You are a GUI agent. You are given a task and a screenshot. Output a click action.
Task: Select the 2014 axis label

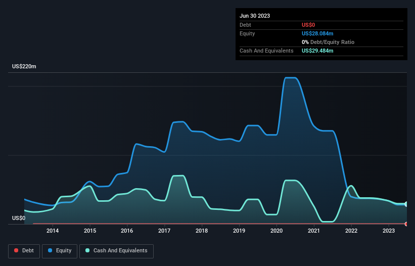pos(53,231)
